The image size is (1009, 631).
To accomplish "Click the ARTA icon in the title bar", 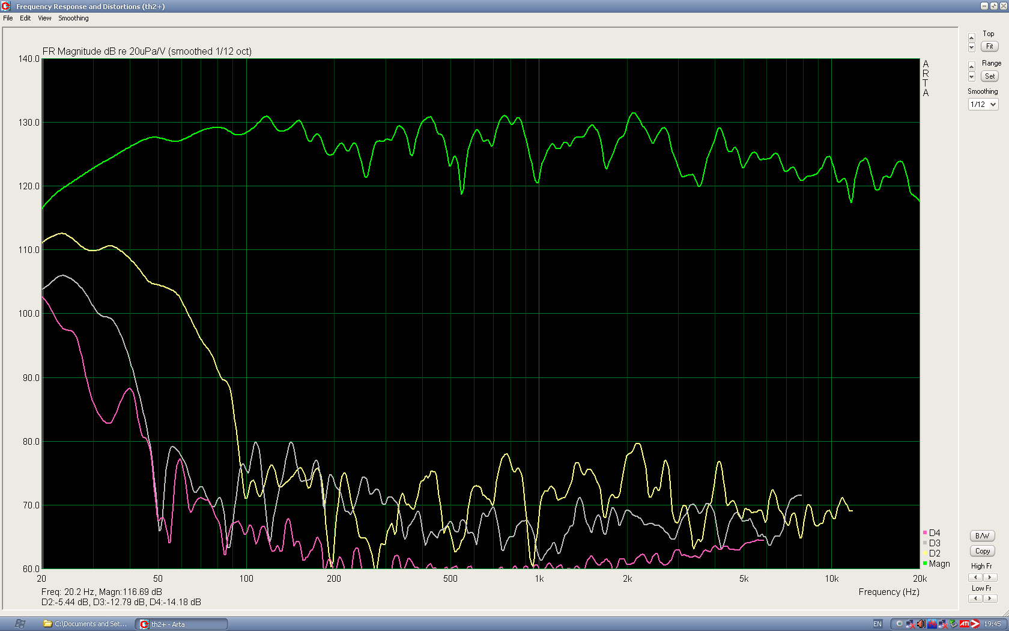I will [7, 6].
